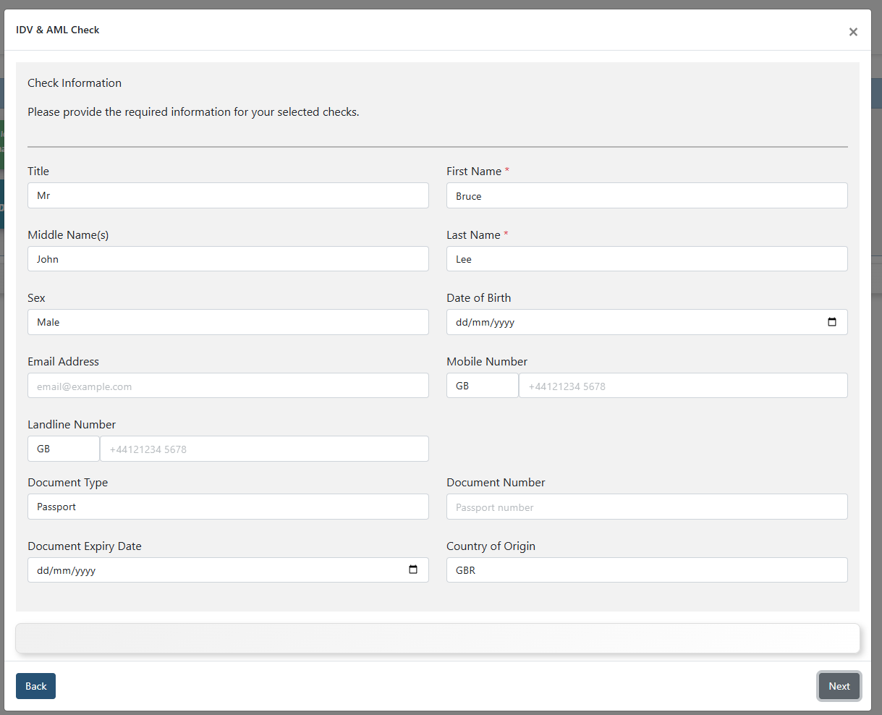Close the IDV & AML Check dialog
The height and width of the screenshot is (715, 882).
coord(853,32)
